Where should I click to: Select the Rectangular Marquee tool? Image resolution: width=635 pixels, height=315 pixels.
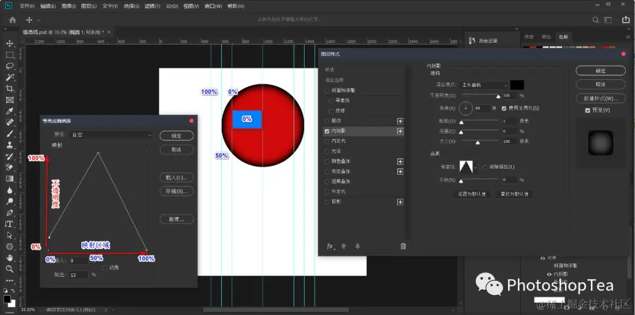[x=10, y=55]
